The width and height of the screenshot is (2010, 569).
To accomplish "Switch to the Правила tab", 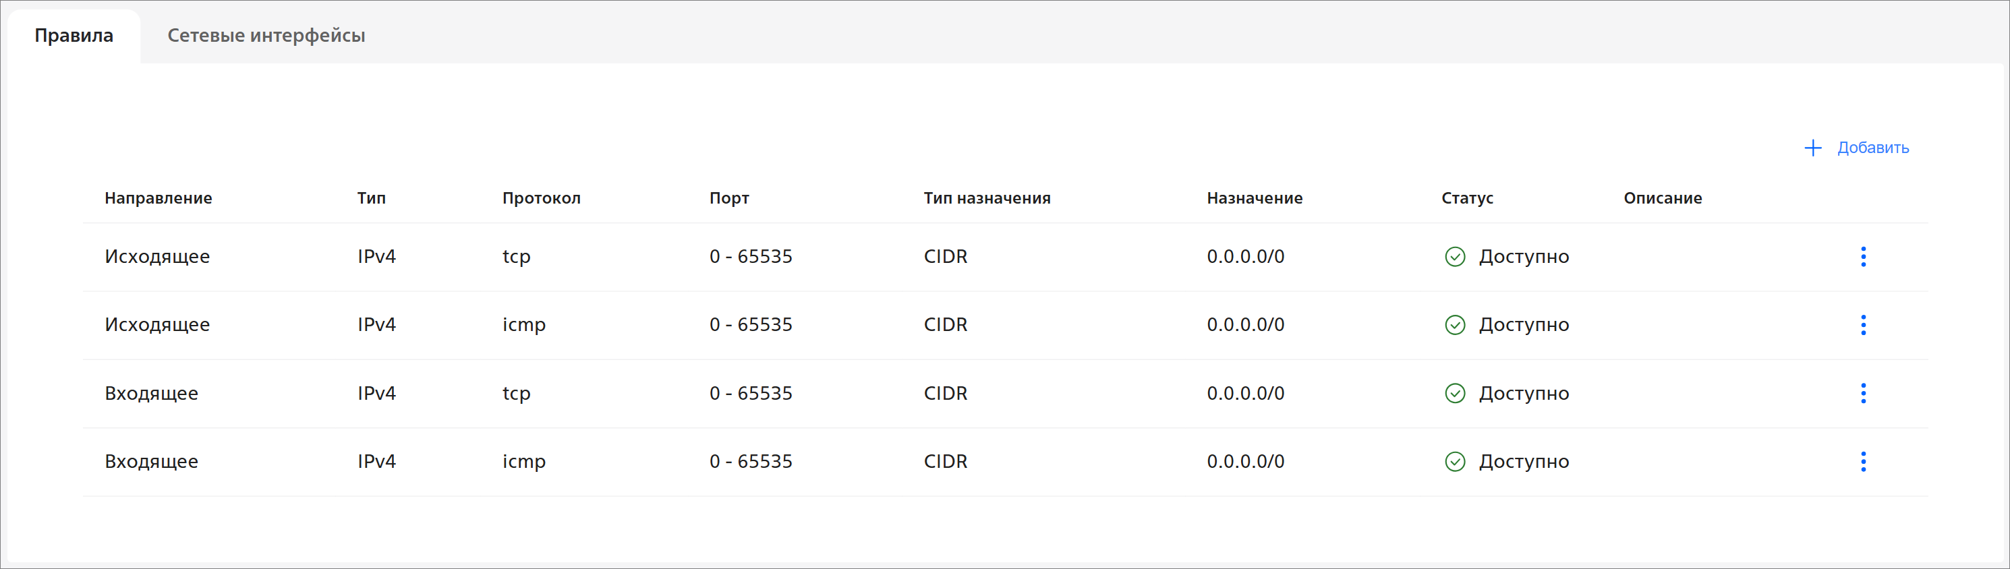I will tap(74, 36).
